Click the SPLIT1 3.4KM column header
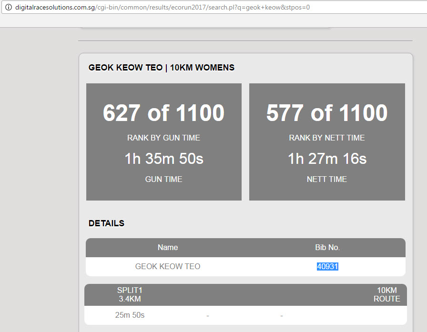 pyautogui.click(x=130, y=294)
